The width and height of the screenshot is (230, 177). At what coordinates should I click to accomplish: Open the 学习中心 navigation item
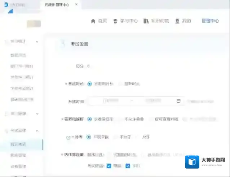pos(129,21)
